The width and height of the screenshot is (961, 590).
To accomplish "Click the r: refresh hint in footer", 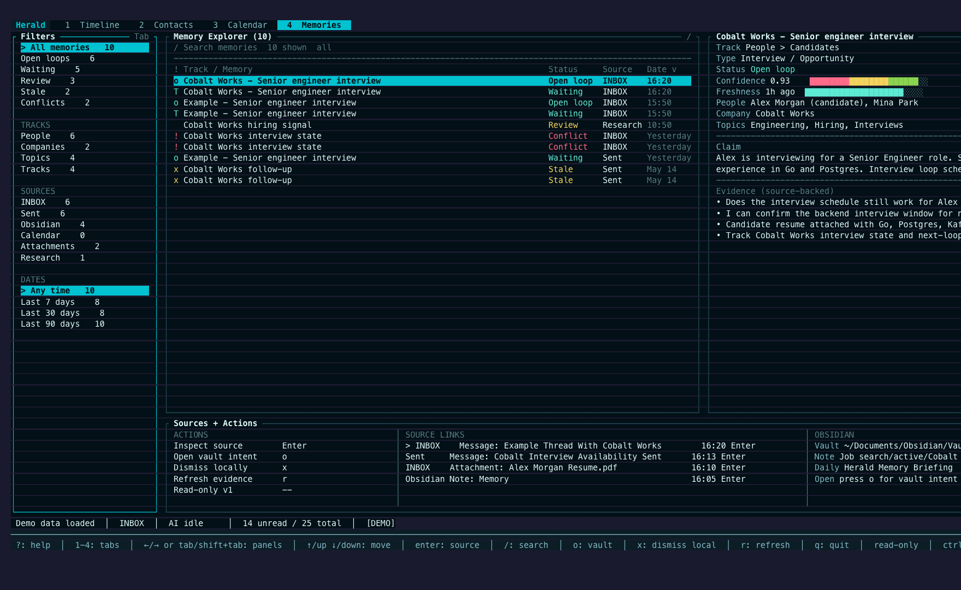I will click(x=765, y=545).
